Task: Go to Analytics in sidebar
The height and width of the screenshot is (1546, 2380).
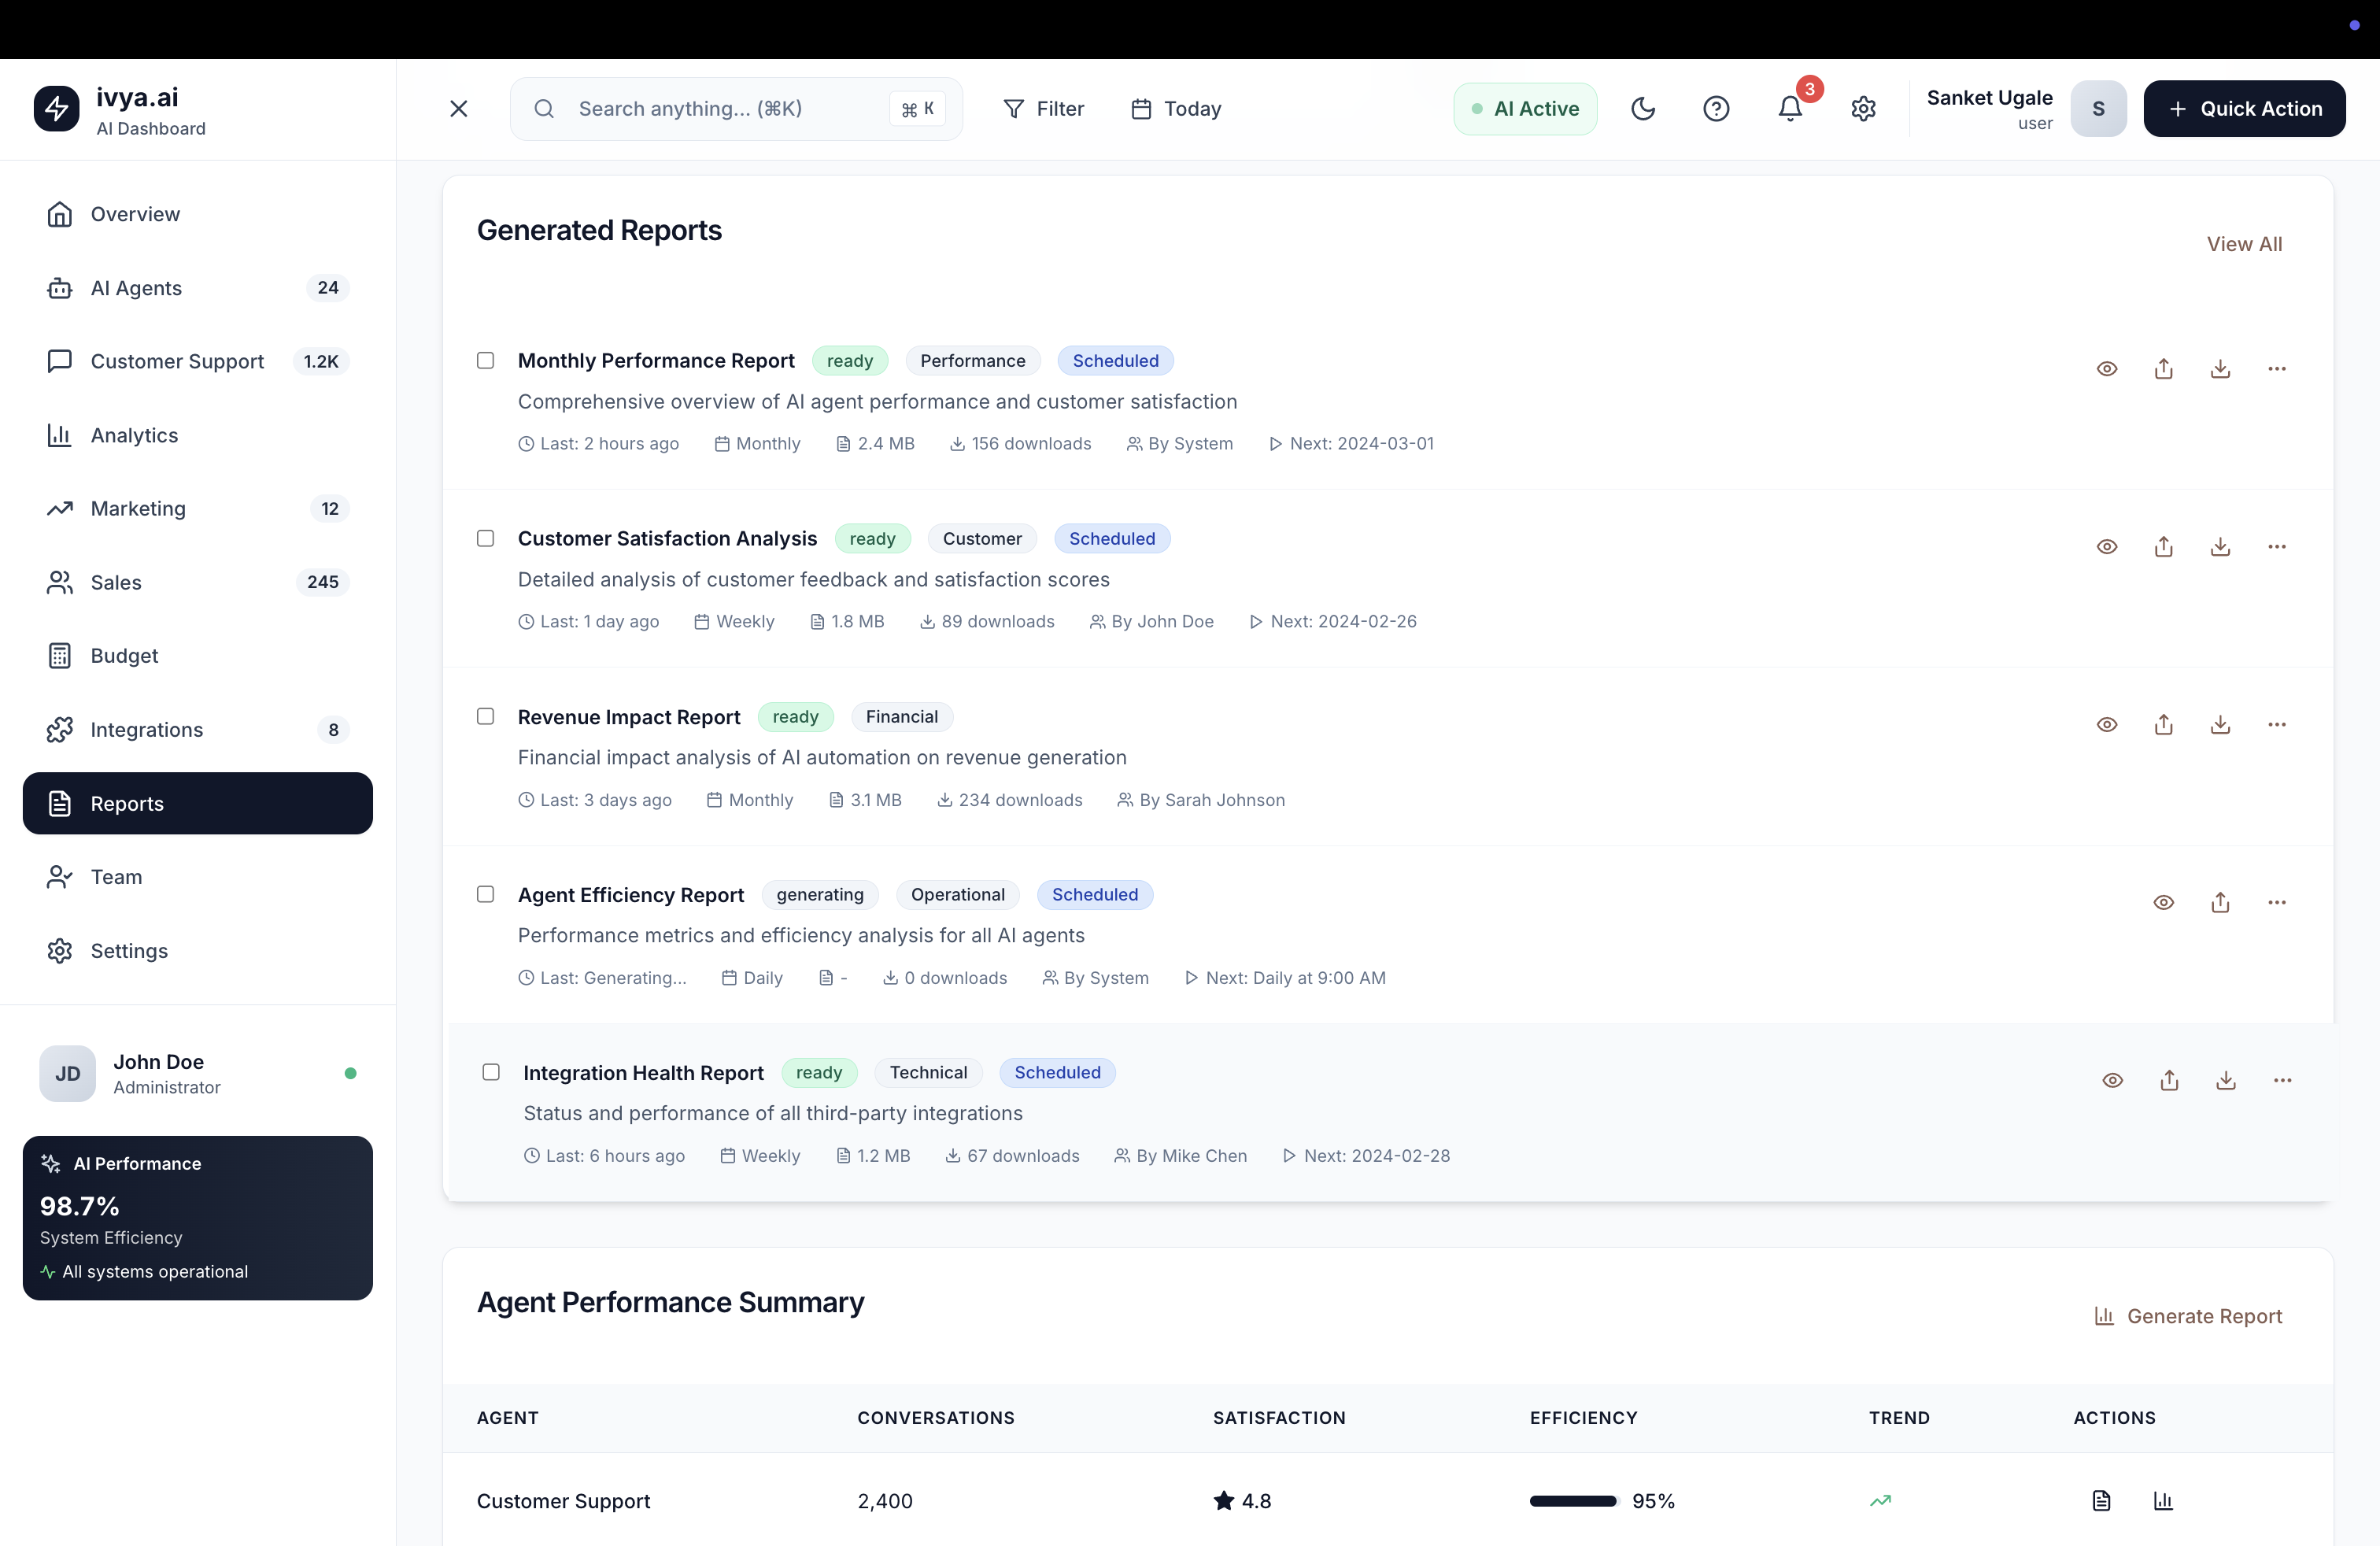Action: click(134, 435)
